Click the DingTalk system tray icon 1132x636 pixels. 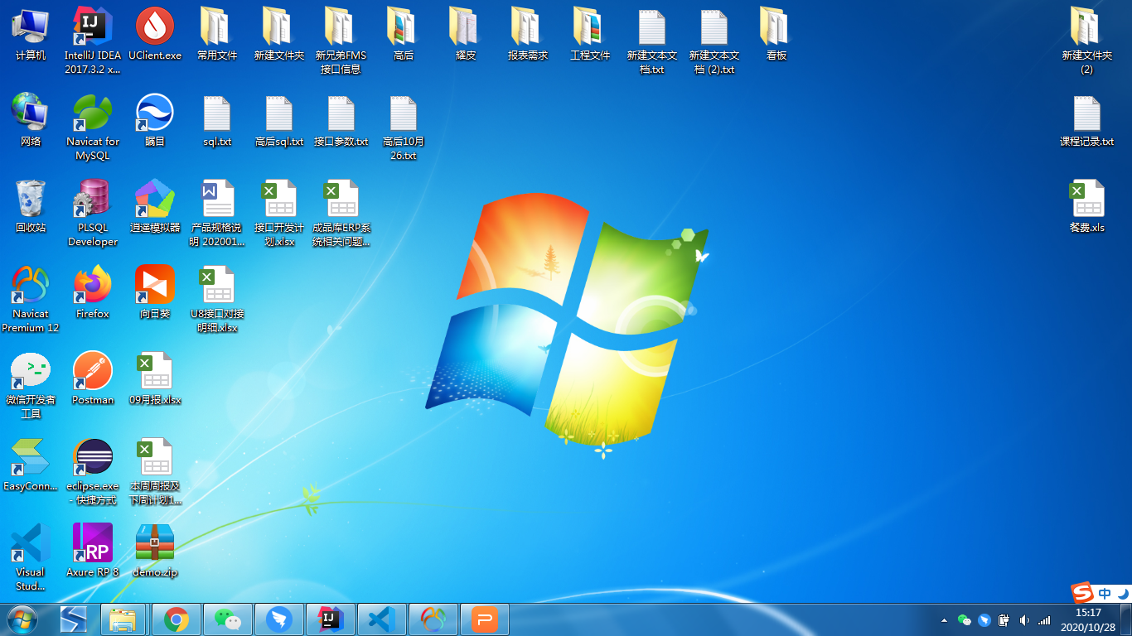pyautogui.click(x=984, y=620)
